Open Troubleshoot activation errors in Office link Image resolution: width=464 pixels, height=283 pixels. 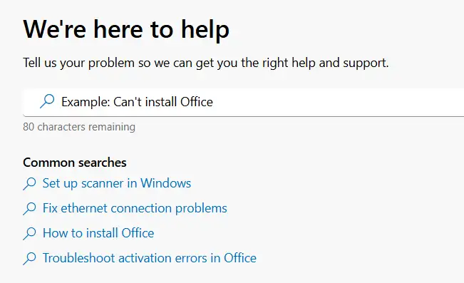coord(150,258)
